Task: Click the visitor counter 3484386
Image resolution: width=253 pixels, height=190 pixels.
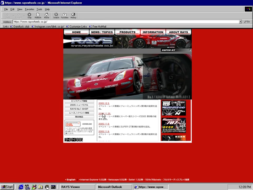Action: [x=74, y=140]
